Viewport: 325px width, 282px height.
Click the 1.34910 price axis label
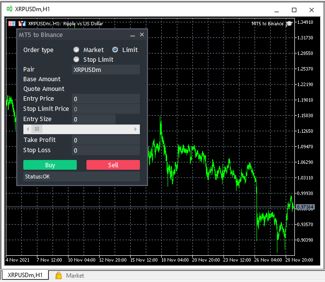pyautogui.click(x=305, y=22)
